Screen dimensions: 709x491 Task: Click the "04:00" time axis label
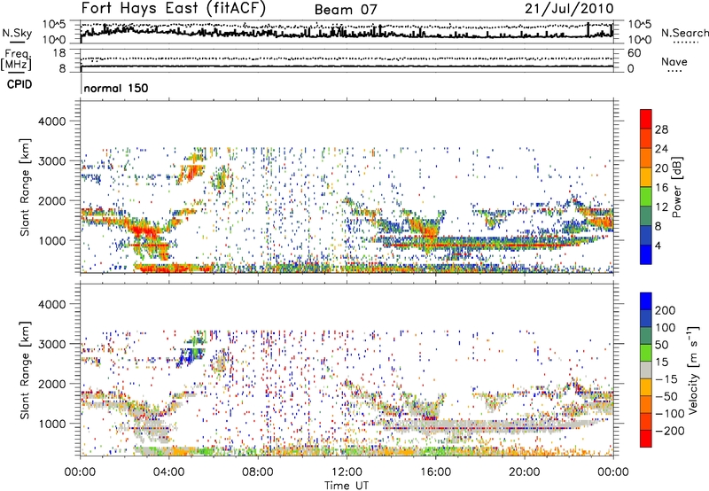tap(168, 472)
